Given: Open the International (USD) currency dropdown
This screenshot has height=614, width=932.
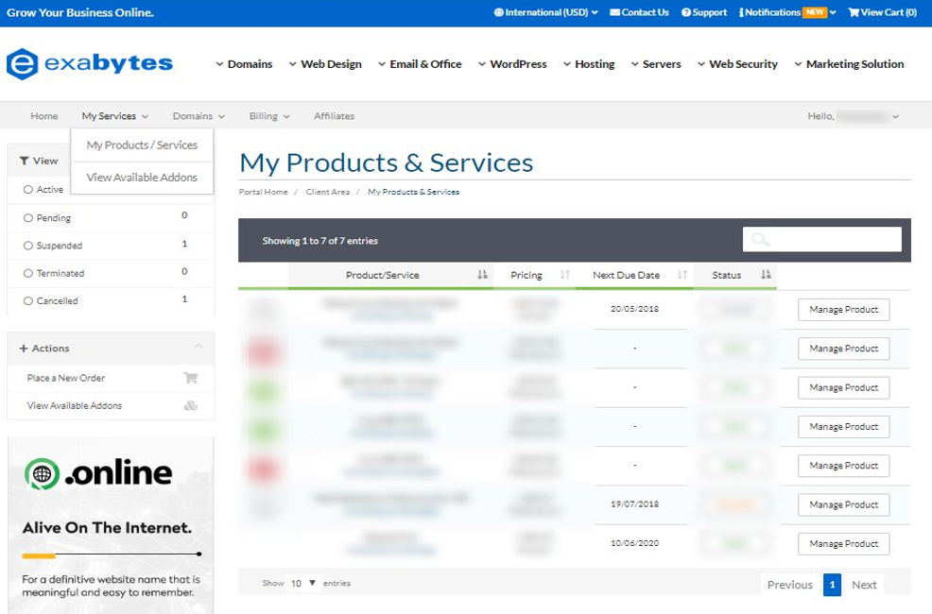Looking at the screenshot, I should 545,12.
